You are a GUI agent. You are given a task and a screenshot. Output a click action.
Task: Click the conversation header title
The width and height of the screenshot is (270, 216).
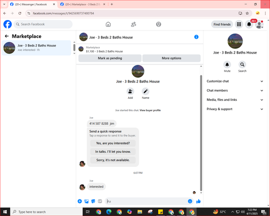[111, 37]
